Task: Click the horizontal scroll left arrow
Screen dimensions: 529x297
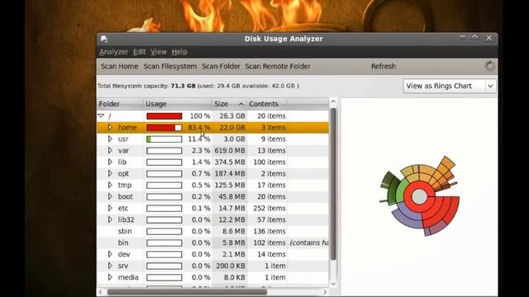Action: pos(101,292)
